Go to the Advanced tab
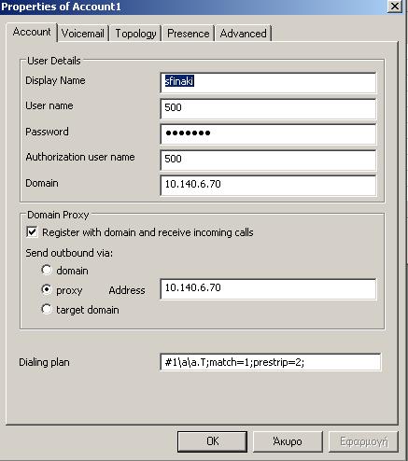The image size is (408, 461). [x=243, y=34]
